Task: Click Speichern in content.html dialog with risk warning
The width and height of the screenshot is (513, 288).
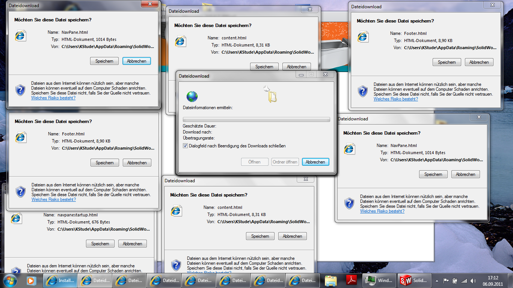Action: pos(260,236)
